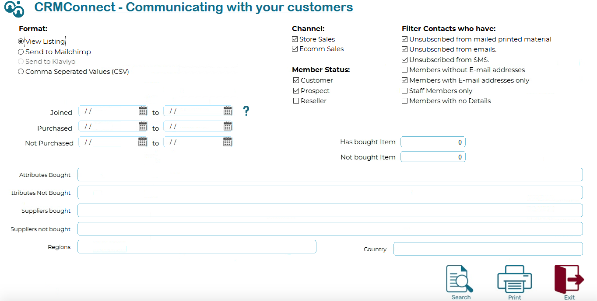Toggle Prospect member status
597x301 pixels.
[x=296, y=91]
